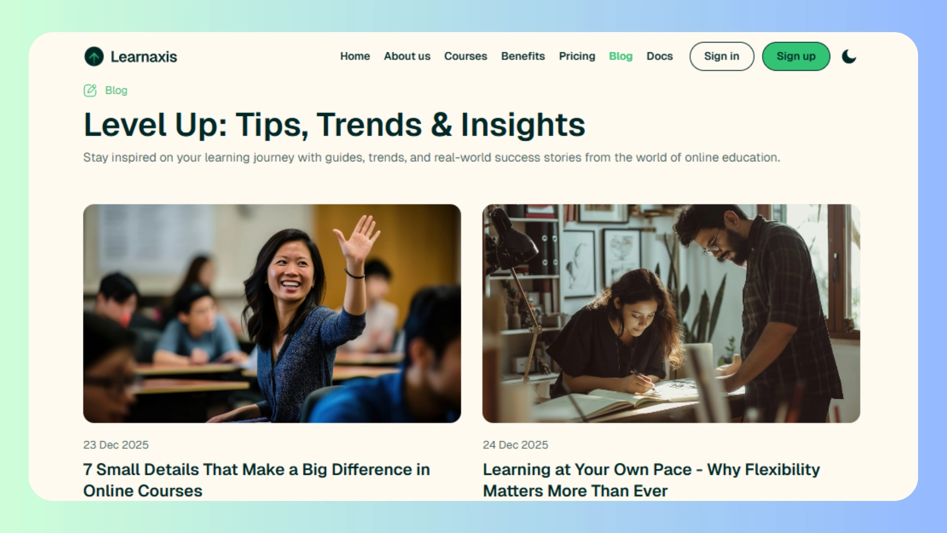This screenshot has height=533, width=947.
Task: Go to the About us page
Action: 407,56
